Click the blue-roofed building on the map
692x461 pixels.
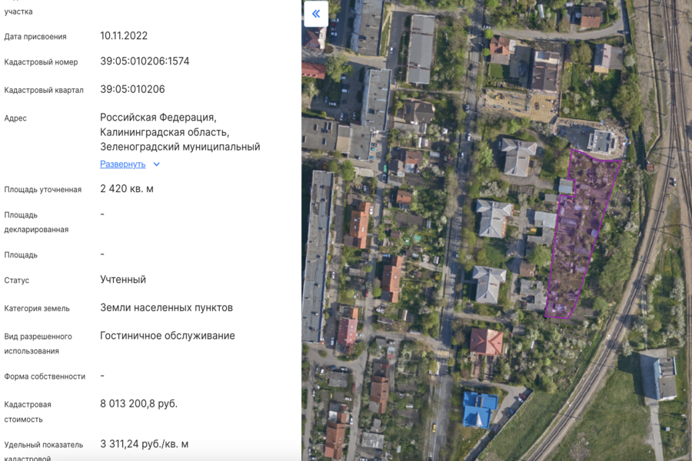pyautogui.click(x=480, y=408)
